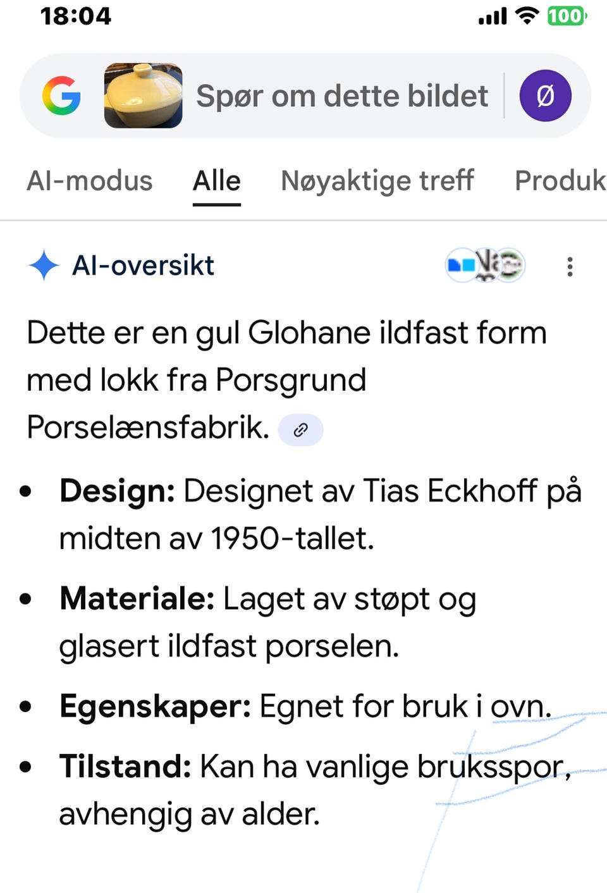Open the yellow casserole image thumbnail
This screenshot has height=893, width=607.
click(144, 96)
